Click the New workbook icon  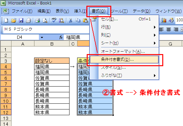[6, 20]
